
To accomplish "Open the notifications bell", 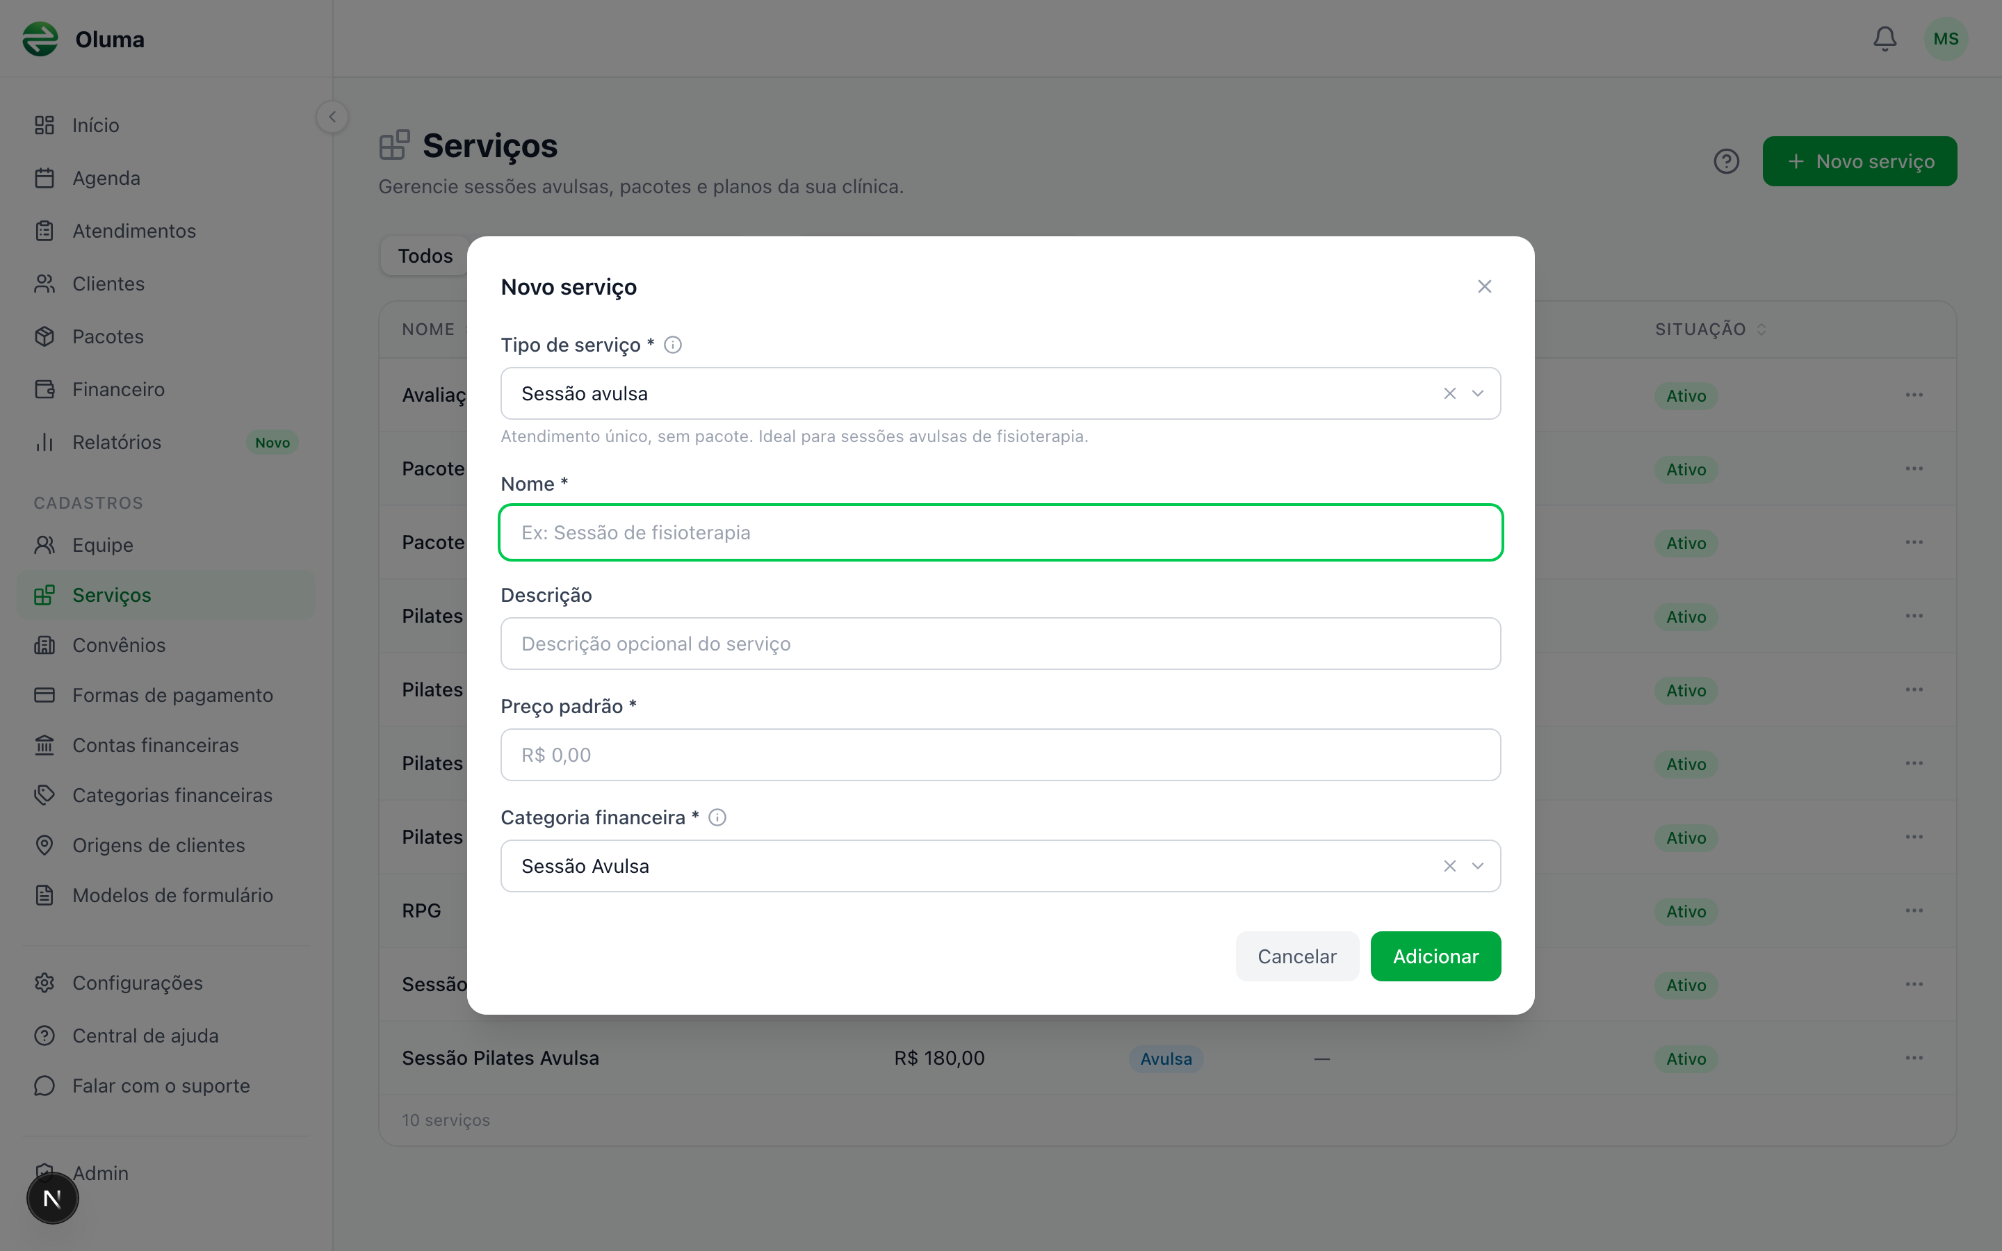I will coord(1885,39).
